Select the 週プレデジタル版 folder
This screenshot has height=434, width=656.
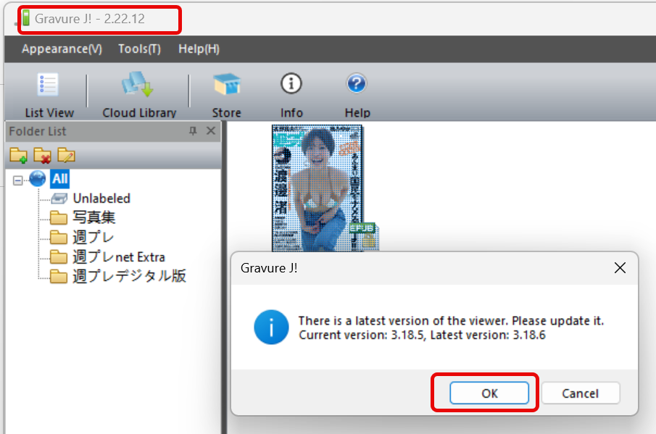(129, 276)
